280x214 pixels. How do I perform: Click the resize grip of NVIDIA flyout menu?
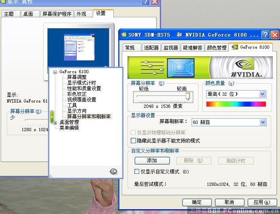point(51,176)
